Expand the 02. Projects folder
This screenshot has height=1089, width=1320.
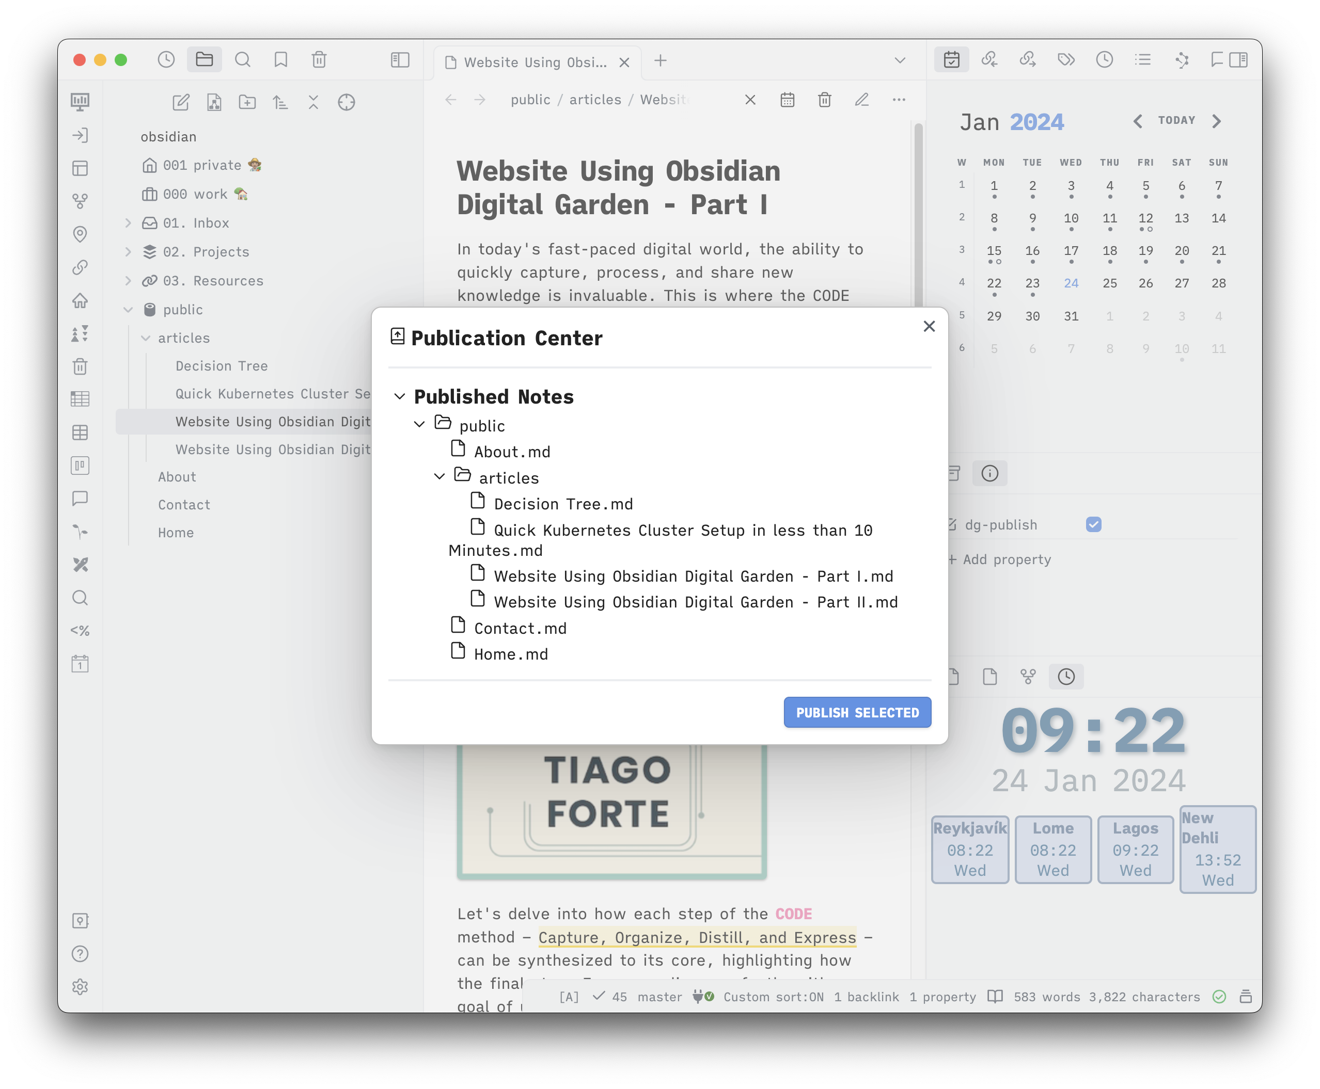click(x=128, y=251)
